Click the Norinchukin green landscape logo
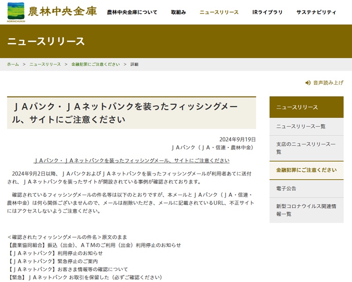352x282 pixels. (16, 12)
